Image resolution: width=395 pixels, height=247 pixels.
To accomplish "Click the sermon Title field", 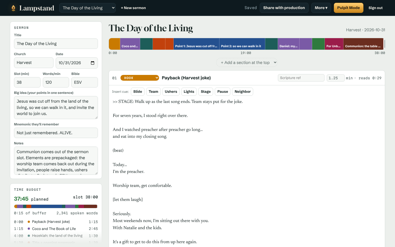I will [56, 44].
